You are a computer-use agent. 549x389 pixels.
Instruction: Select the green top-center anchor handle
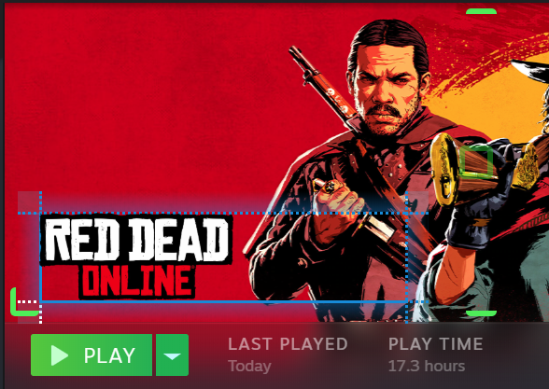pyautogui.click(x=482, y=11)
